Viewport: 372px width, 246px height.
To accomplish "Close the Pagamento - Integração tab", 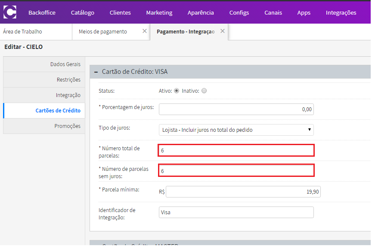I will coord(222,31).
